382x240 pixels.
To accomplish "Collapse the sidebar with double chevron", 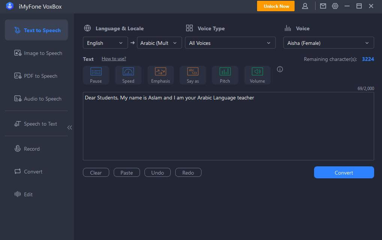I will tap(70, 127).
